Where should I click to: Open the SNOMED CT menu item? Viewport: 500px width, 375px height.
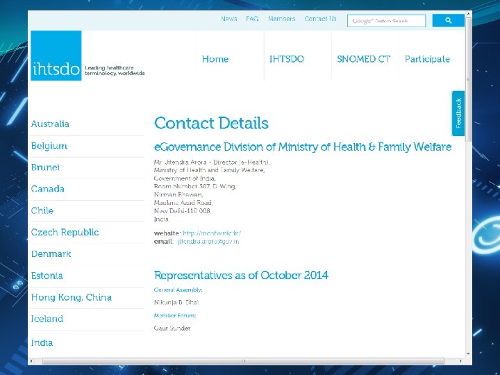363,59
